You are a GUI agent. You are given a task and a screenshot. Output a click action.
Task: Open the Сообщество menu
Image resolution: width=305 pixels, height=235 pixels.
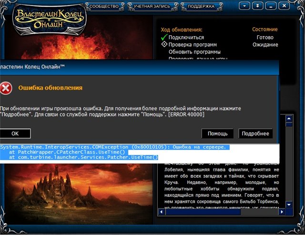pyautogui.click(x=103, y=6)
